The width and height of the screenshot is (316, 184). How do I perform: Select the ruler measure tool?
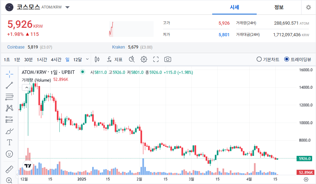pos(9,169)
